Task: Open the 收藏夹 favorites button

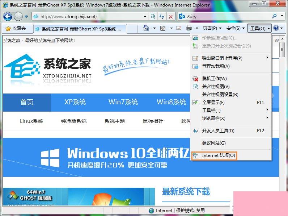Action: pyautogui.click(x=16, y=28)
